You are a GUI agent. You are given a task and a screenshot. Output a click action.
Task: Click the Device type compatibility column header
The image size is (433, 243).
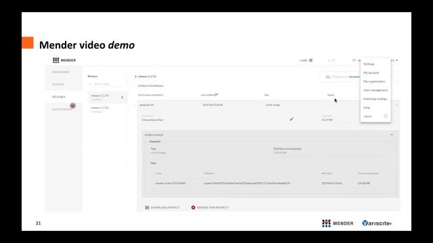(x=150, y=94)
